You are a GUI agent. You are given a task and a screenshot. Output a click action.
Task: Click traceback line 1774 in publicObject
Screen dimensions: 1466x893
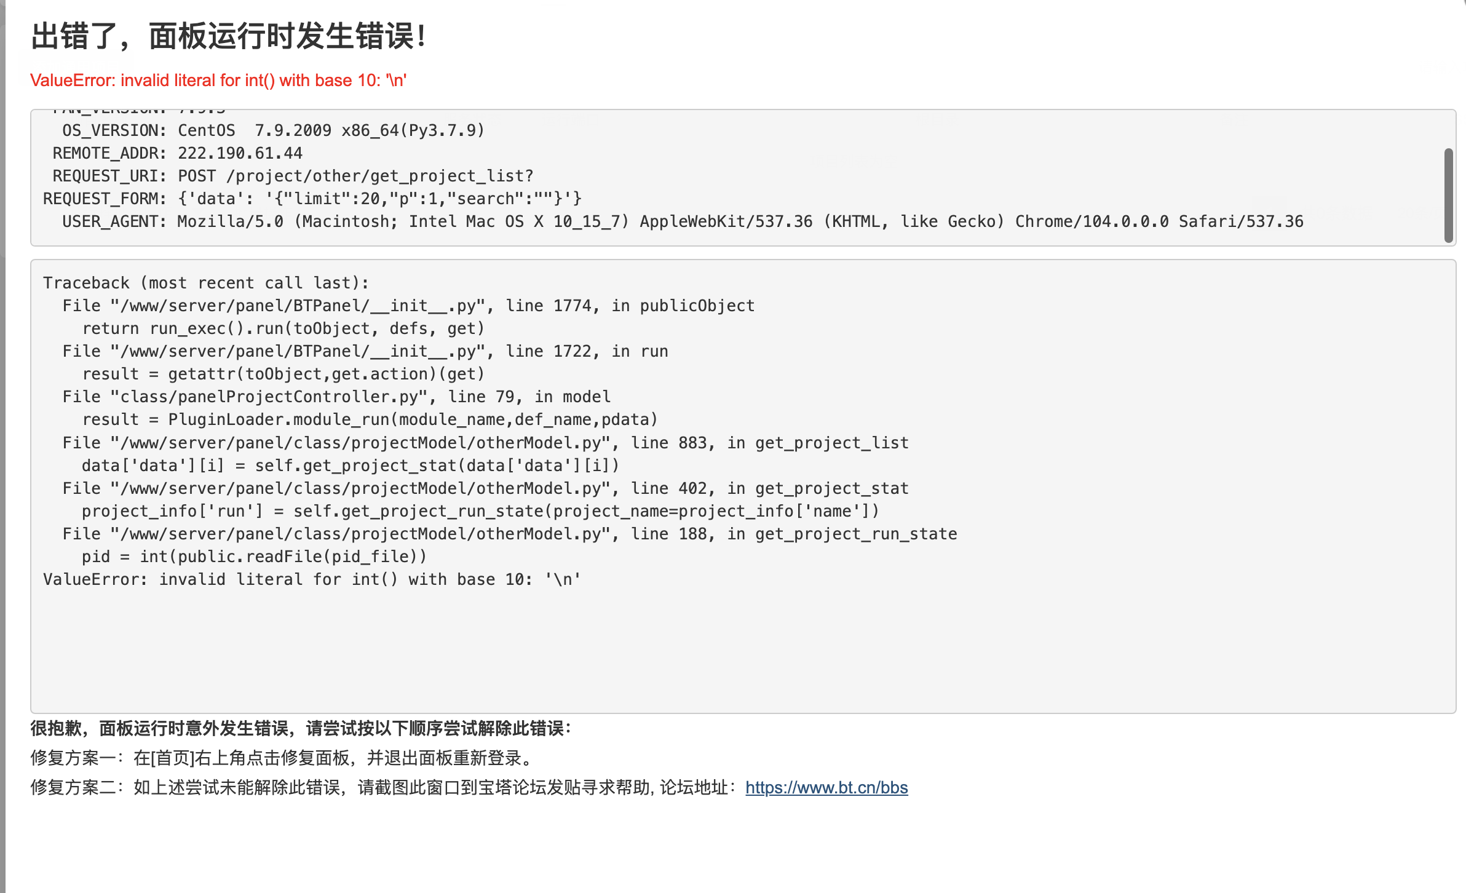[408, 306]
